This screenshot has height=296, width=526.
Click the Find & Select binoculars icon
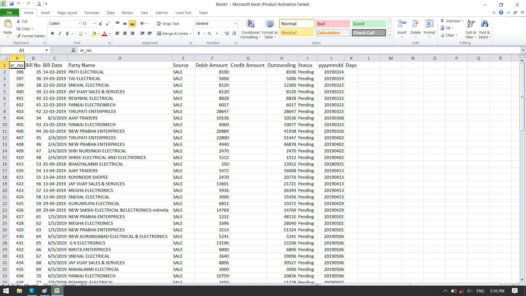coord(484,24)
